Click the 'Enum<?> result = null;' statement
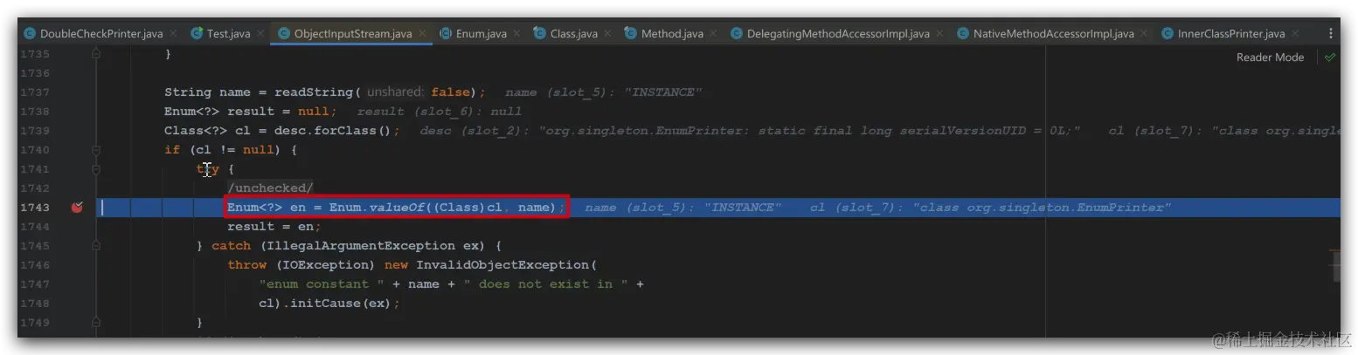 tap(249, 112)
